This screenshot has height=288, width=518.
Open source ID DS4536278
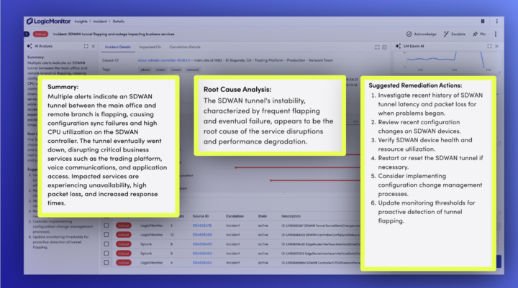pos(202,226)
